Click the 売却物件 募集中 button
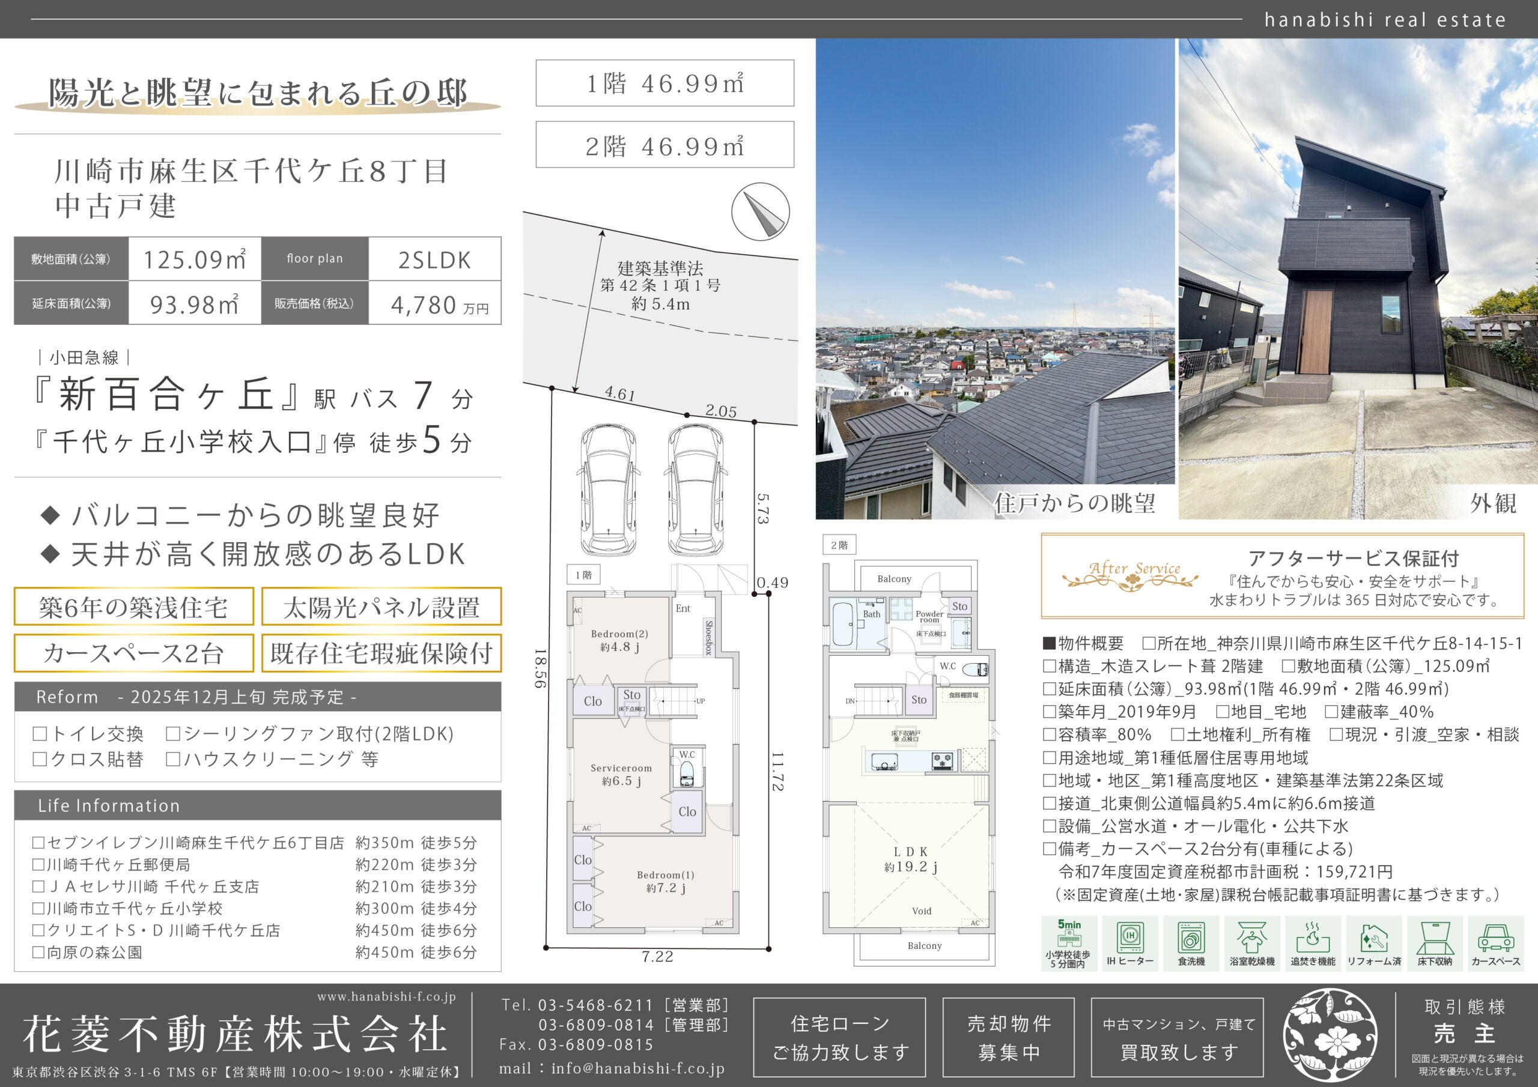 tap(1008, 1037)
